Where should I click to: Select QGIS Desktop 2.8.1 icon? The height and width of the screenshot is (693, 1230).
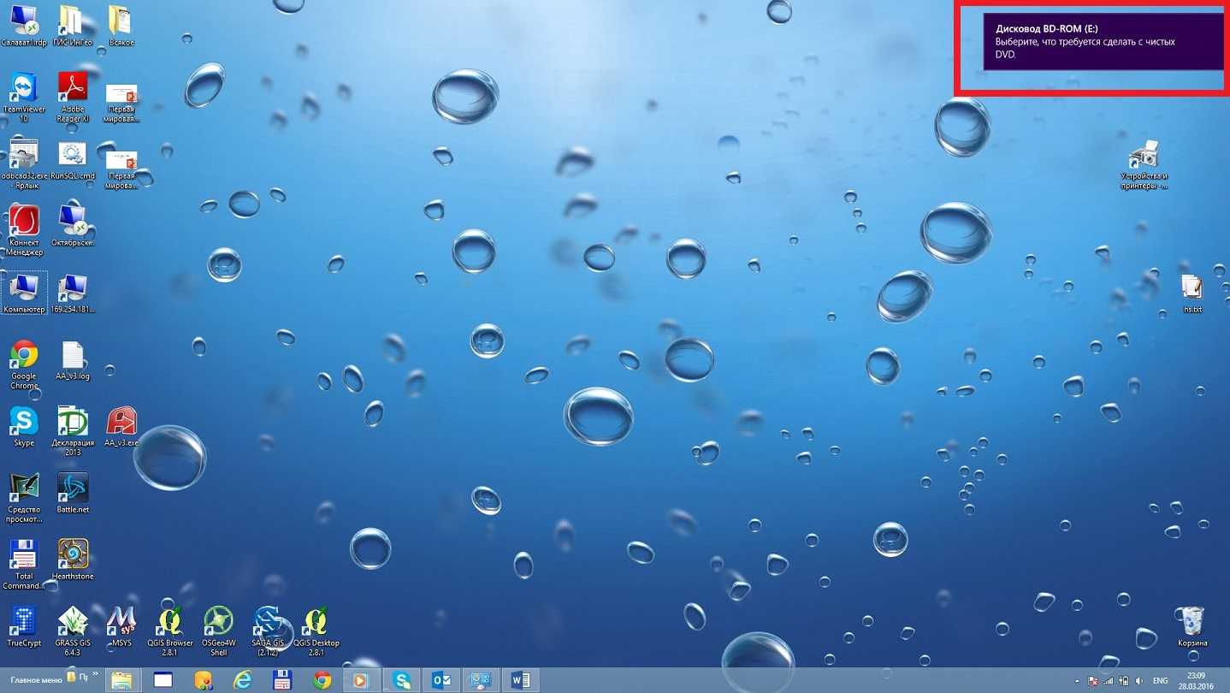[316, 623]
